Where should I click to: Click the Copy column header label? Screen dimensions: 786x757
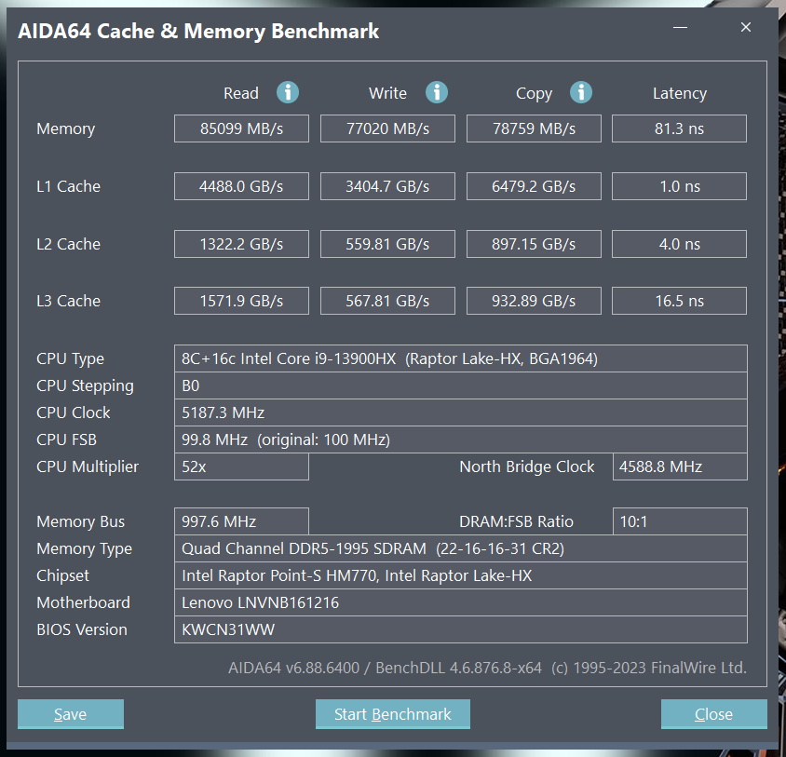535,94
